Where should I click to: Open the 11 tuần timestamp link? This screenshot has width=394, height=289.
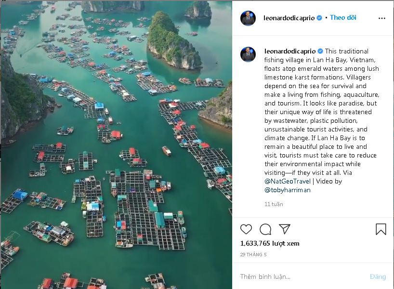274,204
